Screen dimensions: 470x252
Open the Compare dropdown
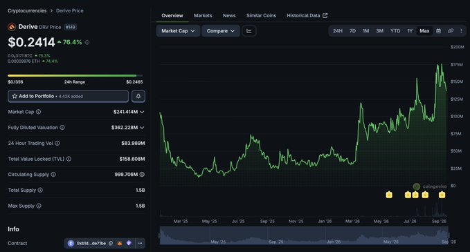(221, 31)
